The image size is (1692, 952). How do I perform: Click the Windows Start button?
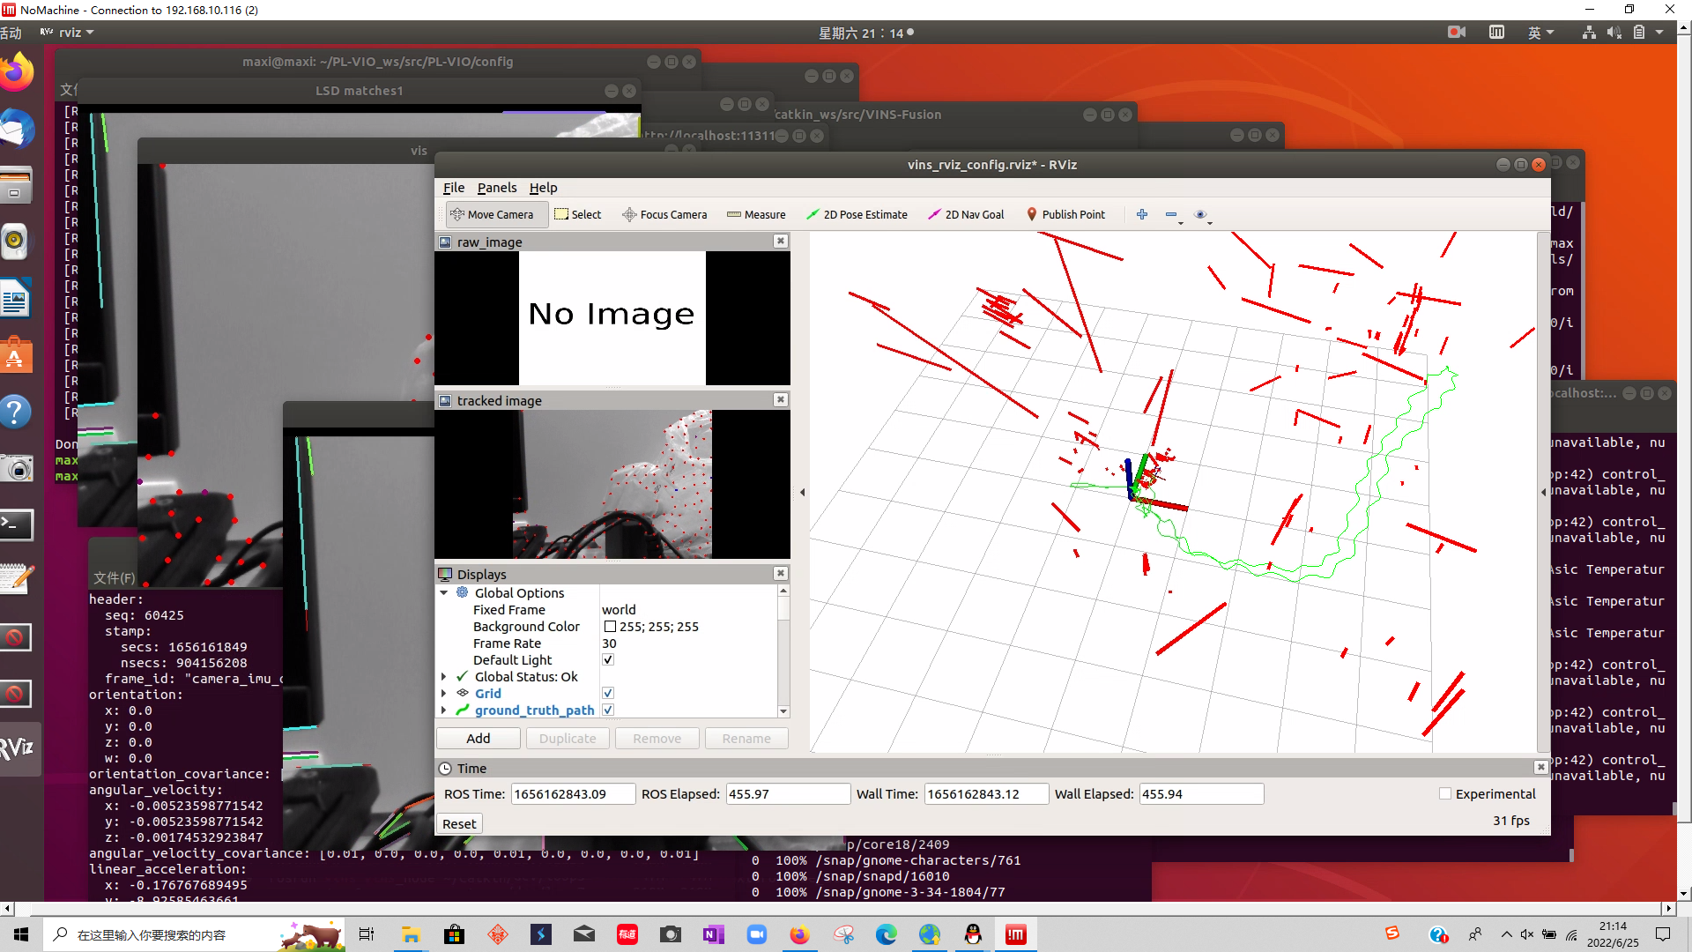tap(21, 934)
